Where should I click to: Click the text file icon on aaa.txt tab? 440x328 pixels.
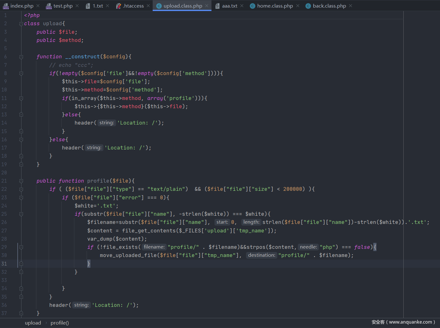[217, 6]
